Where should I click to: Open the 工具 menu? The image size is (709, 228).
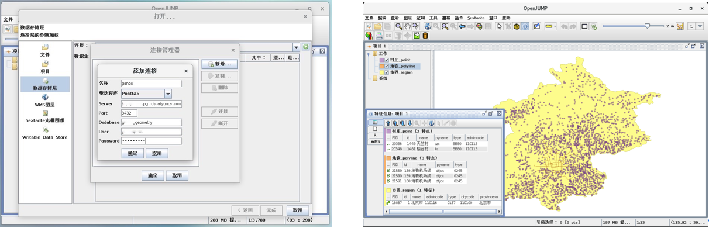click(x=433, y=18)
